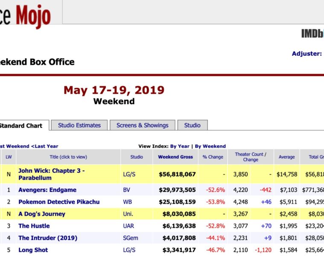The width and height of the screenshot is (324, 256).
Task: Sort by % Change column header
Action: pyautogui.click(x=213, y=157)
